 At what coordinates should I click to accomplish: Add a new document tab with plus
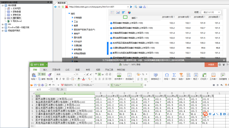click(145, 85)
